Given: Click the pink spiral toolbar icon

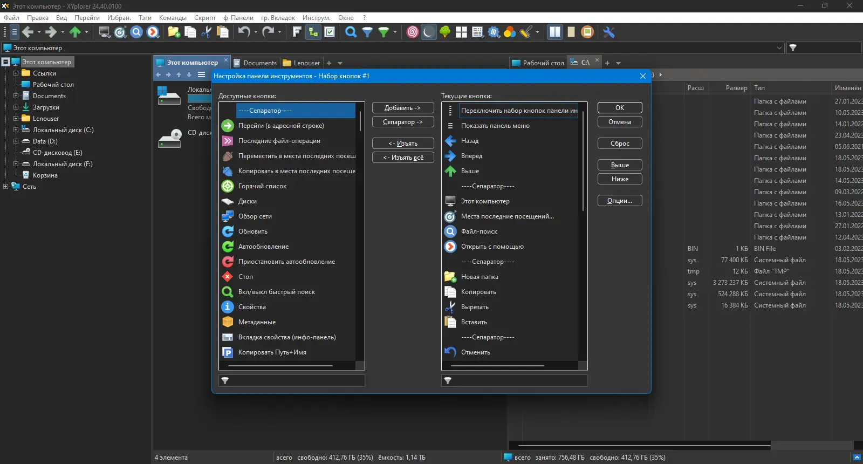Looking at the screenshot, I should tap(412, 32).
